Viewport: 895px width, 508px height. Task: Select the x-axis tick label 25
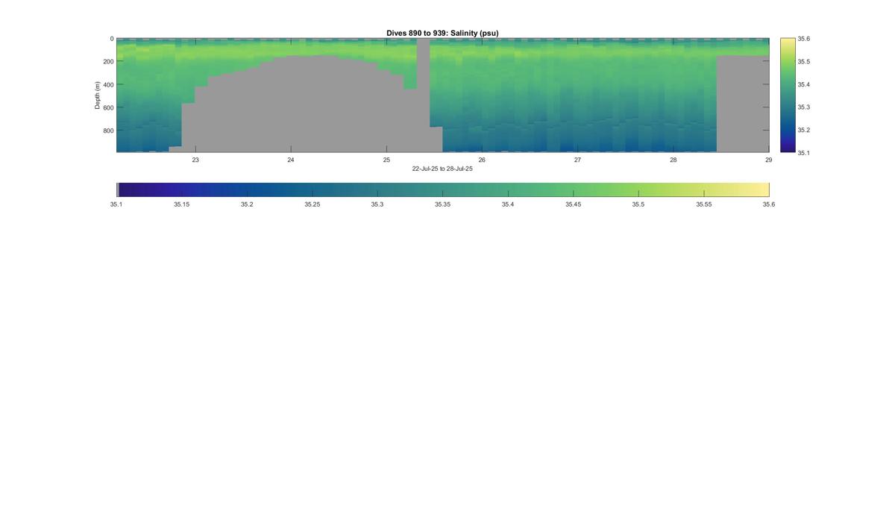coord(386,160)
